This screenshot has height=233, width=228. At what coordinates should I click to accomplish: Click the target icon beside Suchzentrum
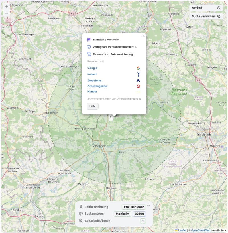(81, 214)
